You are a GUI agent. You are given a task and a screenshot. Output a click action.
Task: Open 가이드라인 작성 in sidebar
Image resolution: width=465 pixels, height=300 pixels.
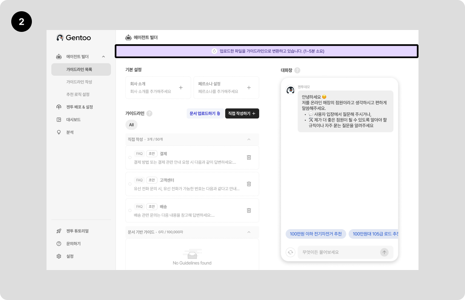pos(79,82)
